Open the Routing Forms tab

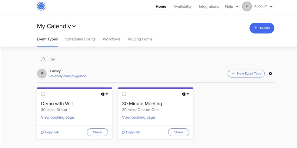click(x=140, y=39)
